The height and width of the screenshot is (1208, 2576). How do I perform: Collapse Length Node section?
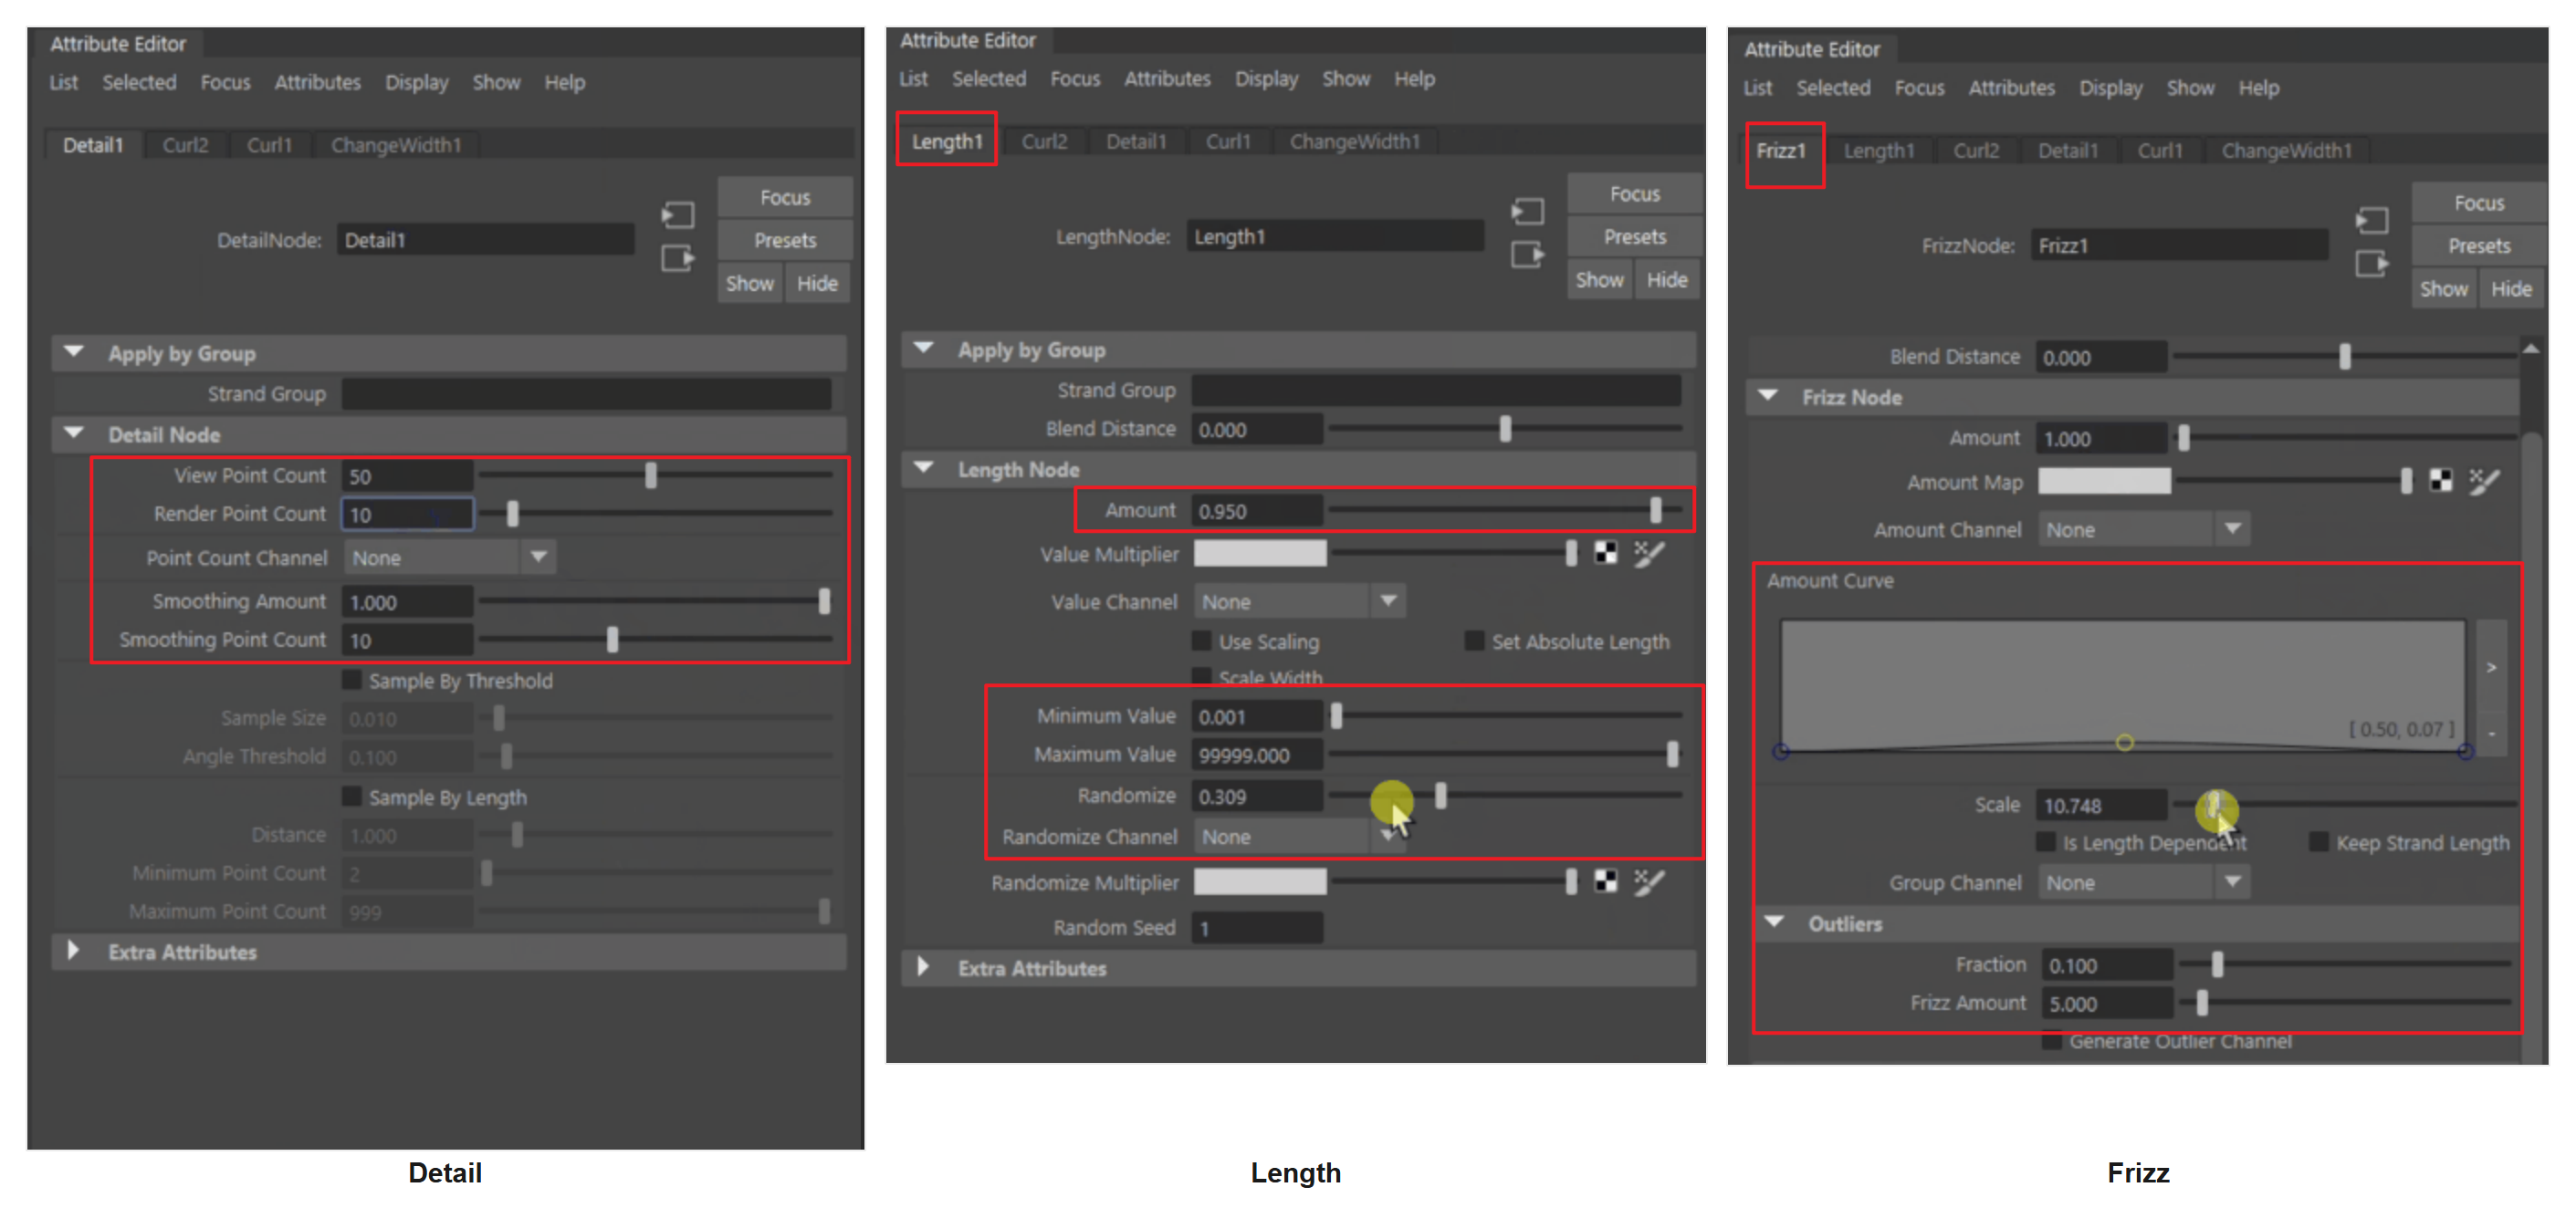[924, 468]
